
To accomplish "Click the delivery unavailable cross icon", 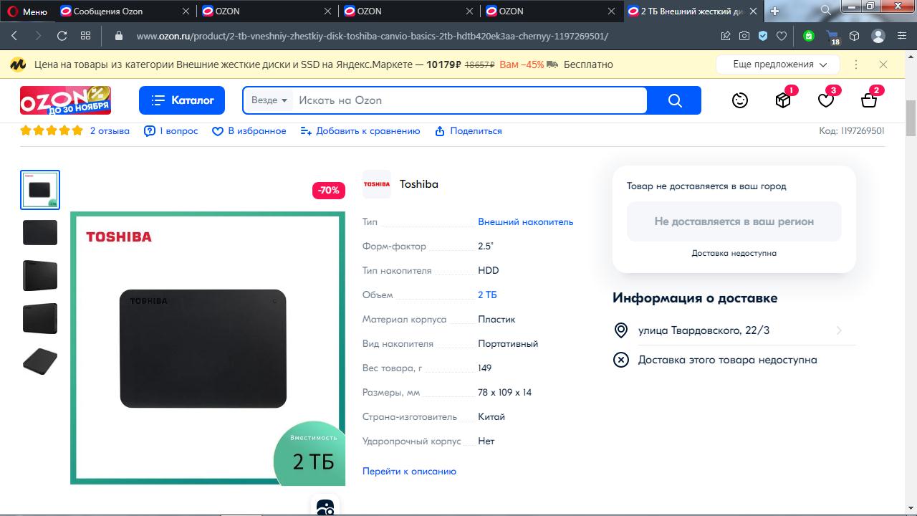I will (621, 360).
